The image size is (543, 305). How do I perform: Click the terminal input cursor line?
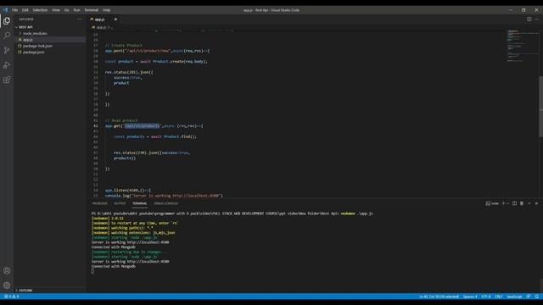tap(92, 271)
